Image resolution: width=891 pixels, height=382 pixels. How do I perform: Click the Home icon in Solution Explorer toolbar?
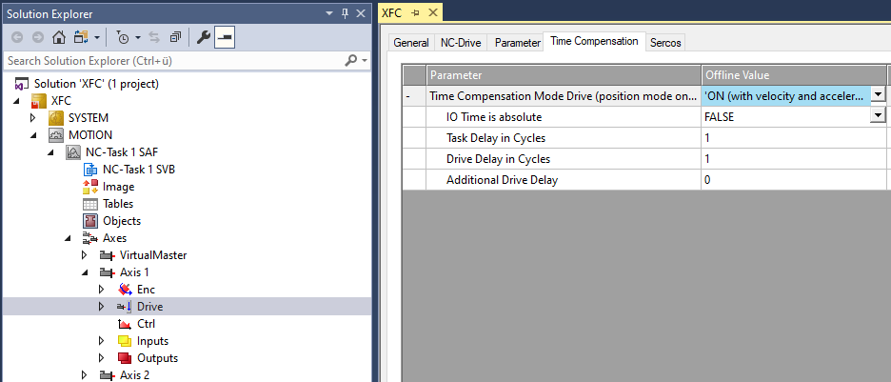(58, 37)
